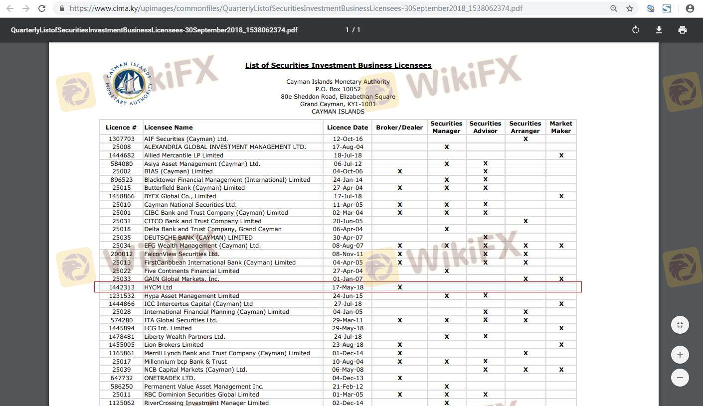This screenshot has height=406, width=703.
Task: Select Permanent Value Asset Management Inc.
Action: point(204,387)
